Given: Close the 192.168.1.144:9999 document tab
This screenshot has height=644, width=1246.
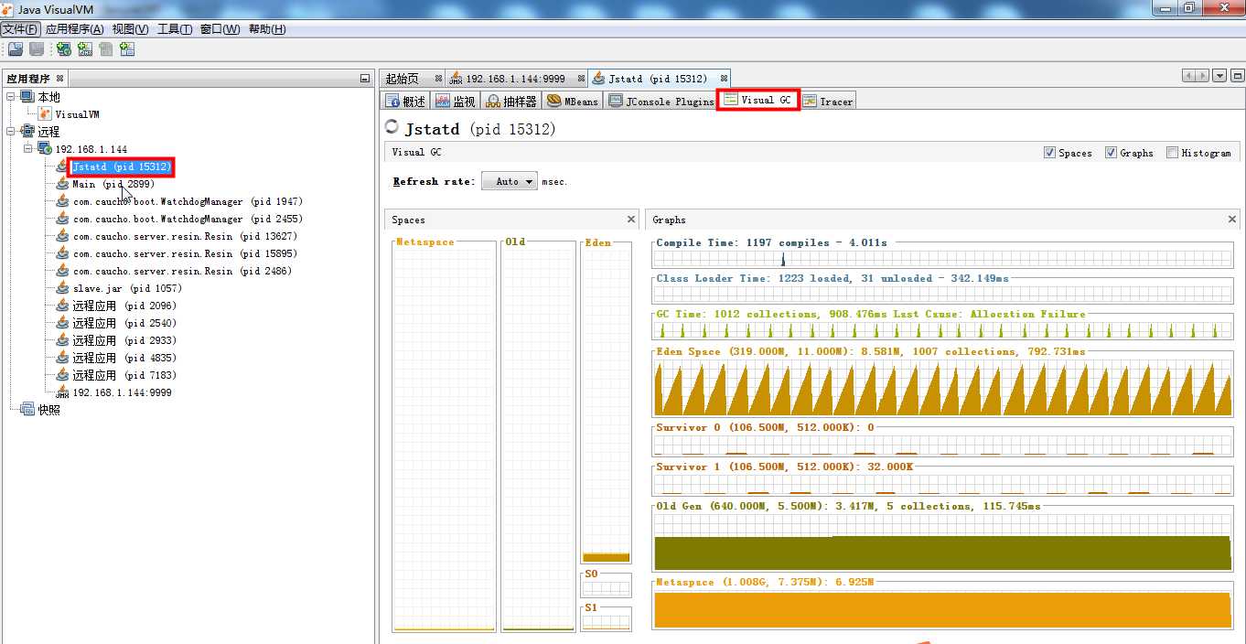Looking at the screenshot, I should 581,79.
